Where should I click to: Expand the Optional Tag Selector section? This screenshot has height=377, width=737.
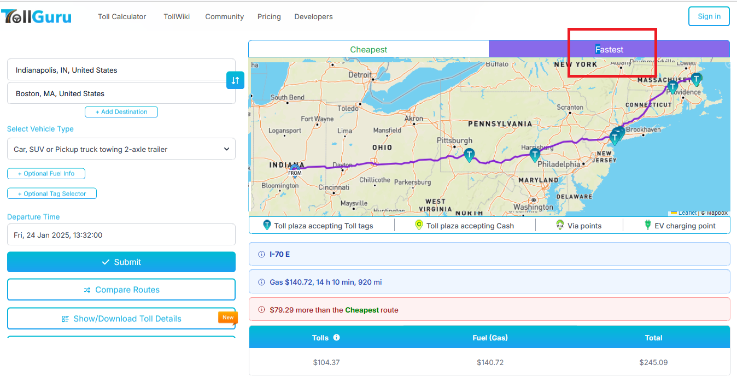[x=52, y=193]
